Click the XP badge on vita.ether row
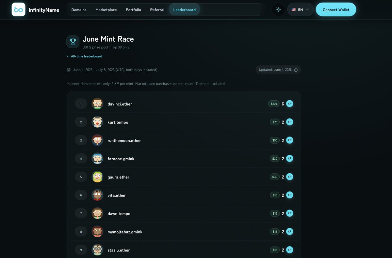The width and height of the screenshot is (392, 258). pos(289,195)
